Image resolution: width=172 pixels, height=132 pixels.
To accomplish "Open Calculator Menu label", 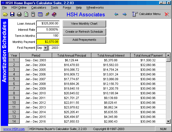I will (x=149, y=14).
